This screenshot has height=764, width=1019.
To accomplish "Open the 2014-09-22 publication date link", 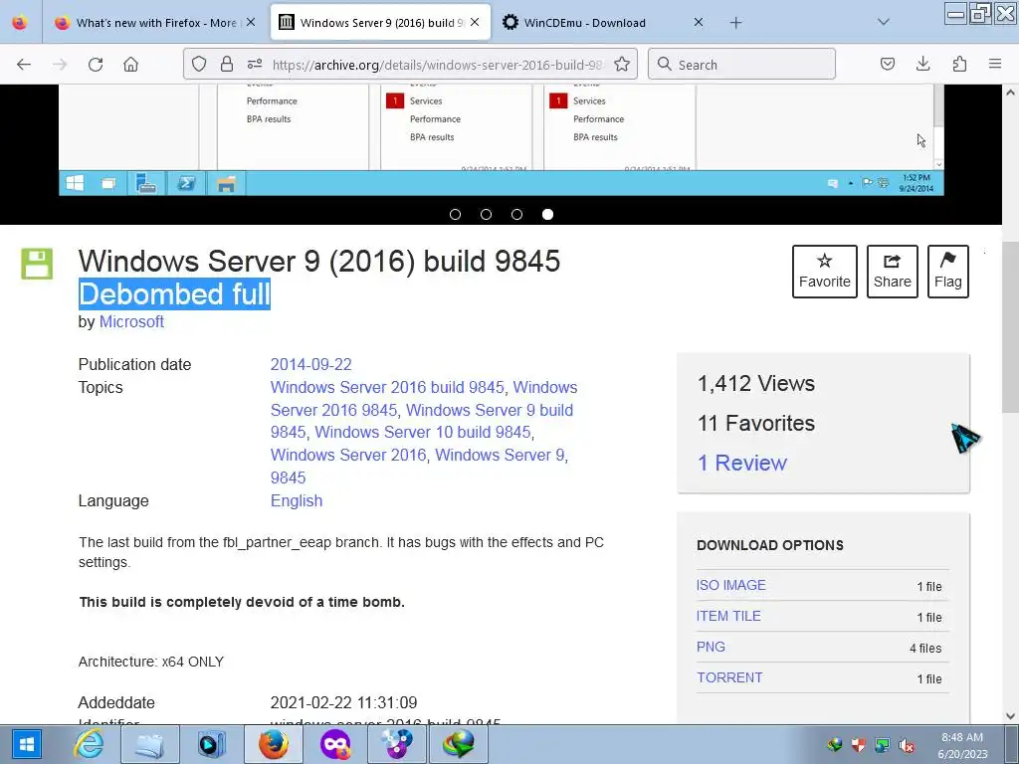I will [x=310, y=364].
